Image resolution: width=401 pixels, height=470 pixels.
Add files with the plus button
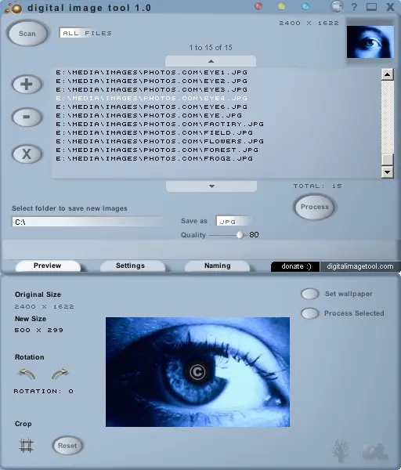27,85
